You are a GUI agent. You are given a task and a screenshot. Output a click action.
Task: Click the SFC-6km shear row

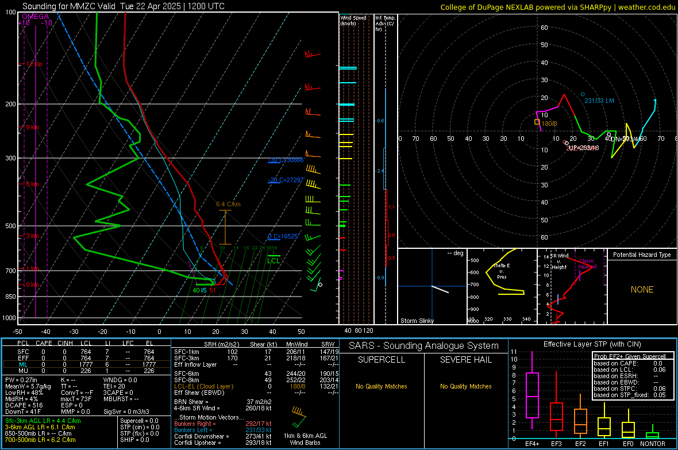pyautogui.click(x=256, y=374)
